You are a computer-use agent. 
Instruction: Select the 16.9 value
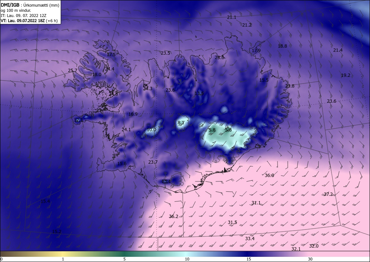point(133,114)
